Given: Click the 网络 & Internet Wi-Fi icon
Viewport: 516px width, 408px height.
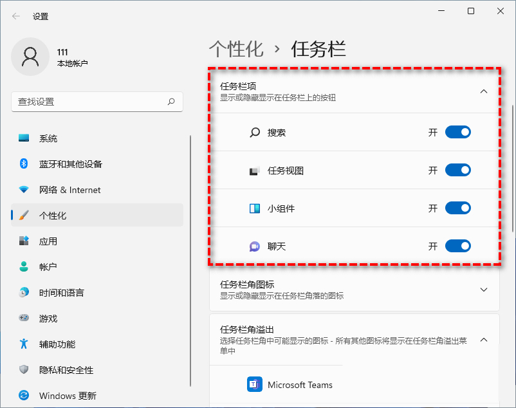Looking at the screenshot, I should [x=24, y=190].
